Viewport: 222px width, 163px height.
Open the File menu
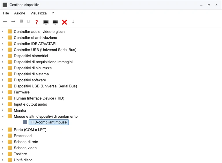[6, 13]
